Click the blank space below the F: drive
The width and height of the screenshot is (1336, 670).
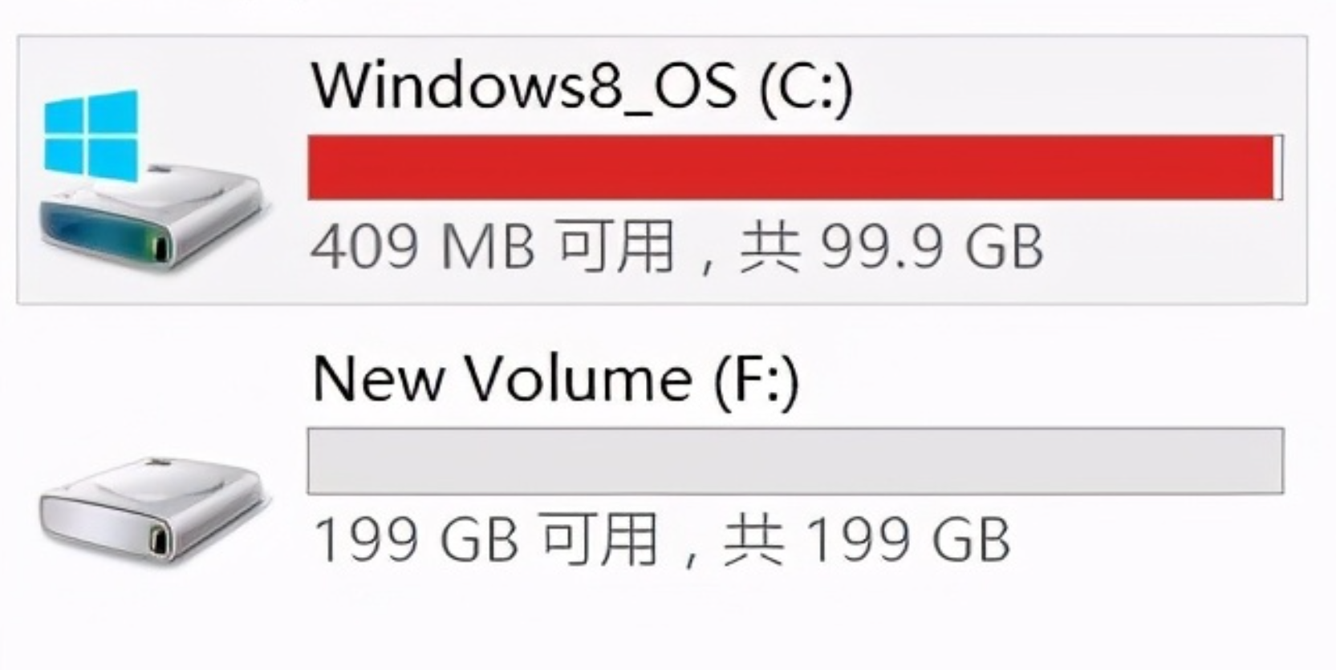point(666,625)
